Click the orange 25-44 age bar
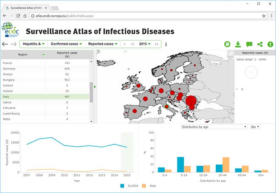 point(226,165)
